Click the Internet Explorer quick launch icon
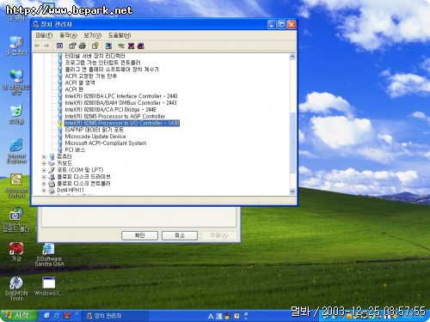 (57, 316)
